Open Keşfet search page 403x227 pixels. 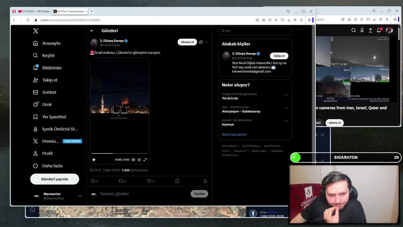(44, 55)
